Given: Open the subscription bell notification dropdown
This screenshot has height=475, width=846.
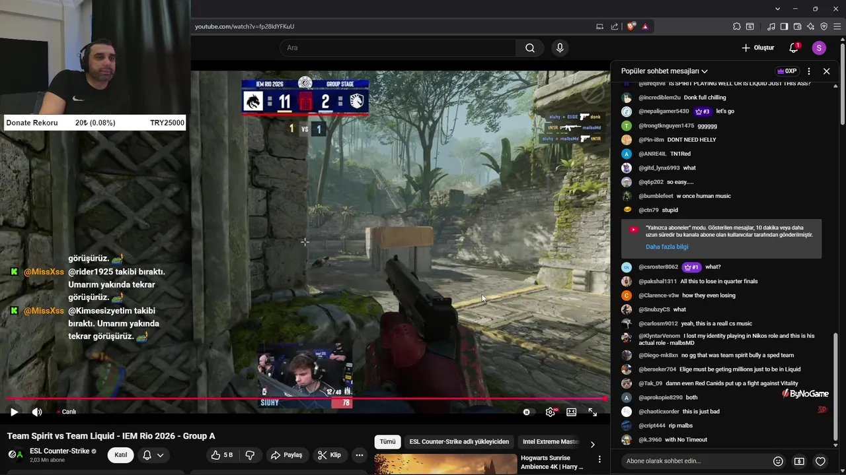Looking at the screenshot, I should 153,455.
